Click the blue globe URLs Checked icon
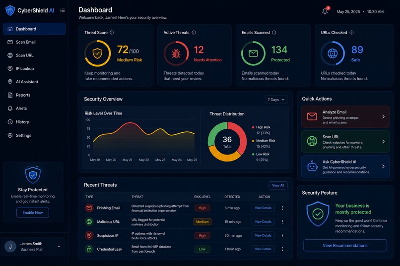The image size is (400, 266). coord(333,53)
